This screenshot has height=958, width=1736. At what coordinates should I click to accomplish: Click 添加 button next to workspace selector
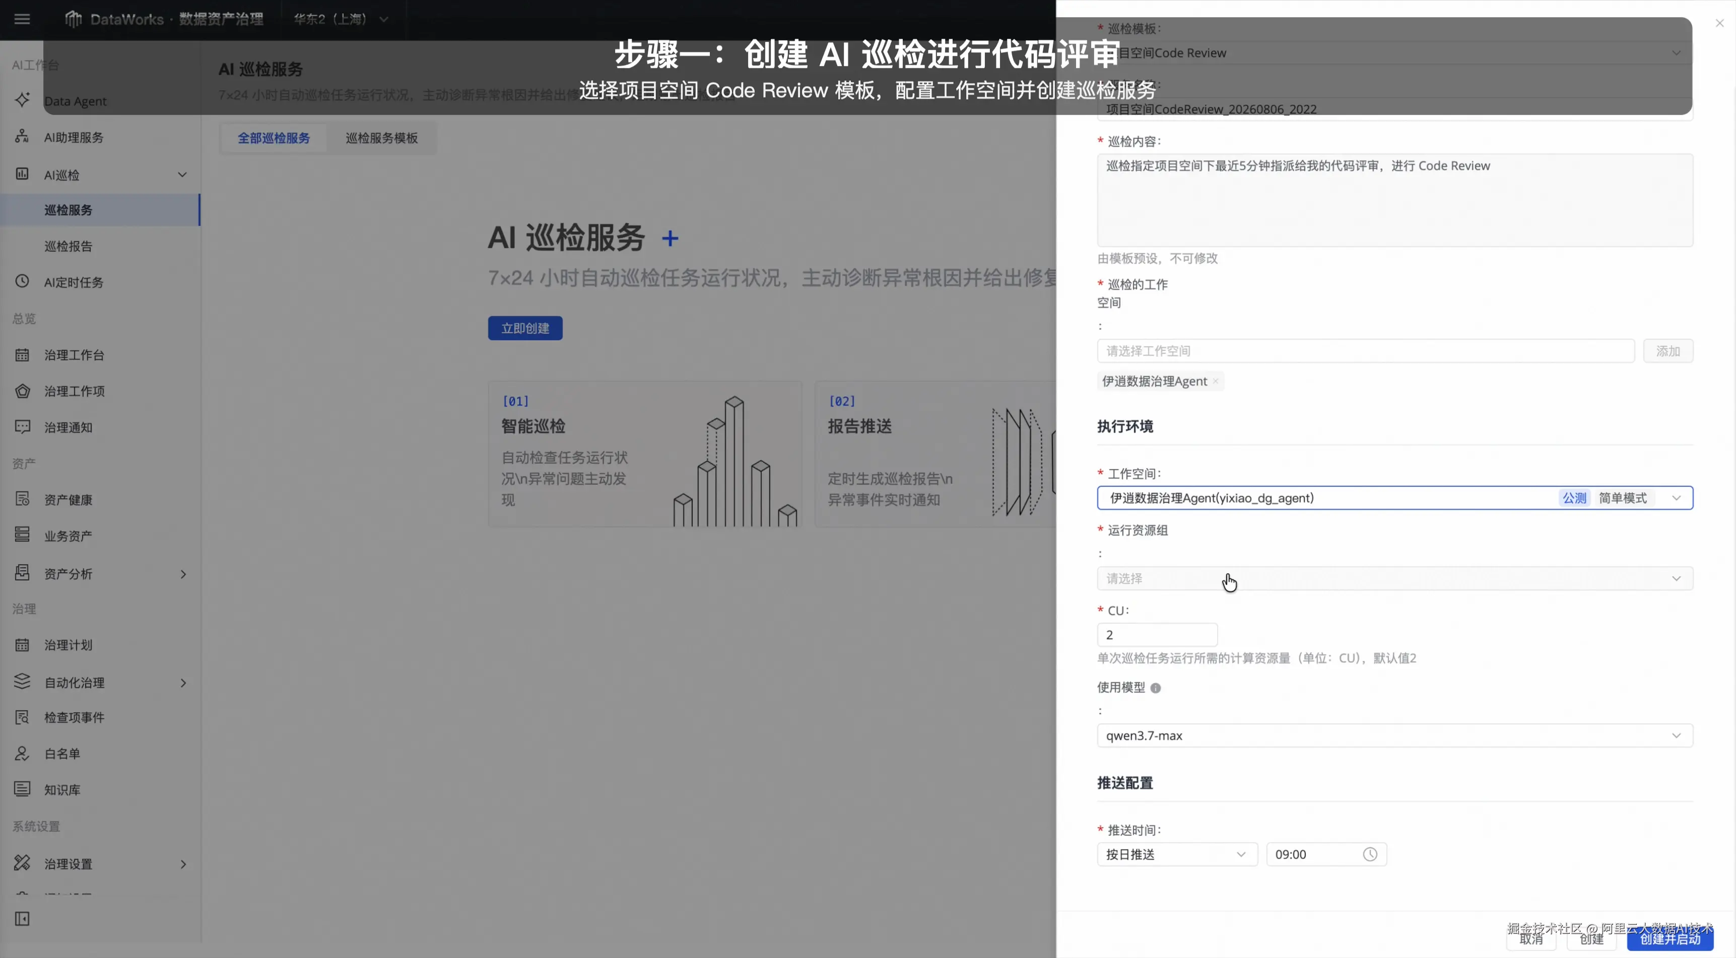point(1668,351)
